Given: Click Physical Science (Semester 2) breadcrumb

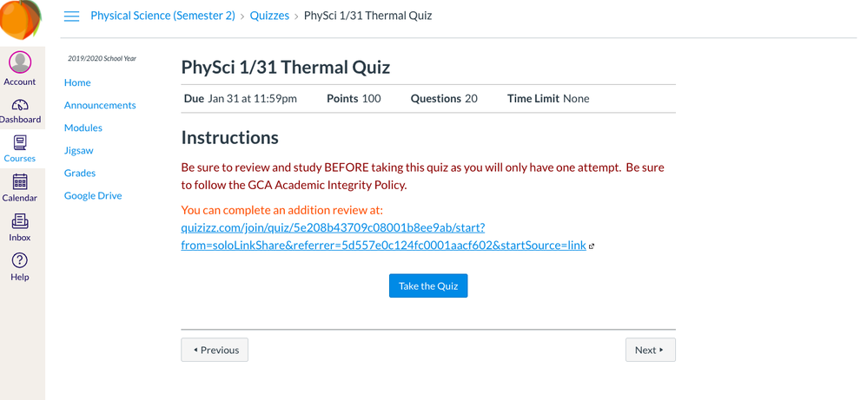Looking at the screenshot, I should [162, 16].
